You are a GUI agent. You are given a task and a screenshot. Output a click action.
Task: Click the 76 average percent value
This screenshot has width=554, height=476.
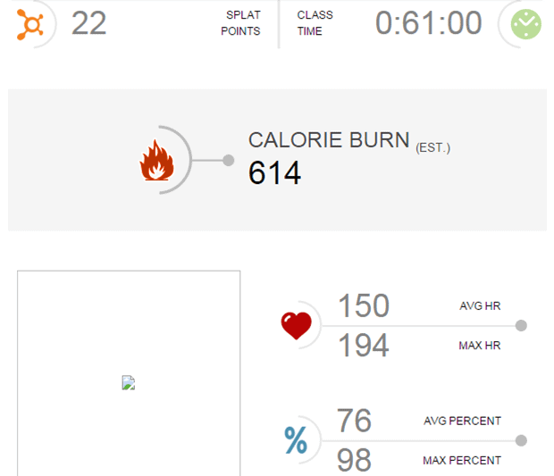click(354, 421)
